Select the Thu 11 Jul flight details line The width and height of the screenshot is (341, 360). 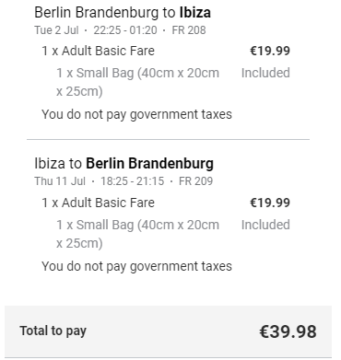pyautogui.click(x=123, y=181)
